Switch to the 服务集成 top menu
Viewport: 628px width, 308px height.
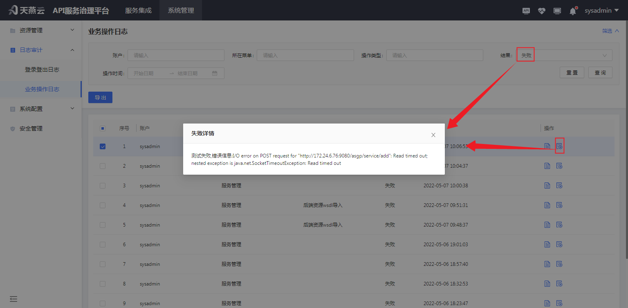[x=139, y=10]
